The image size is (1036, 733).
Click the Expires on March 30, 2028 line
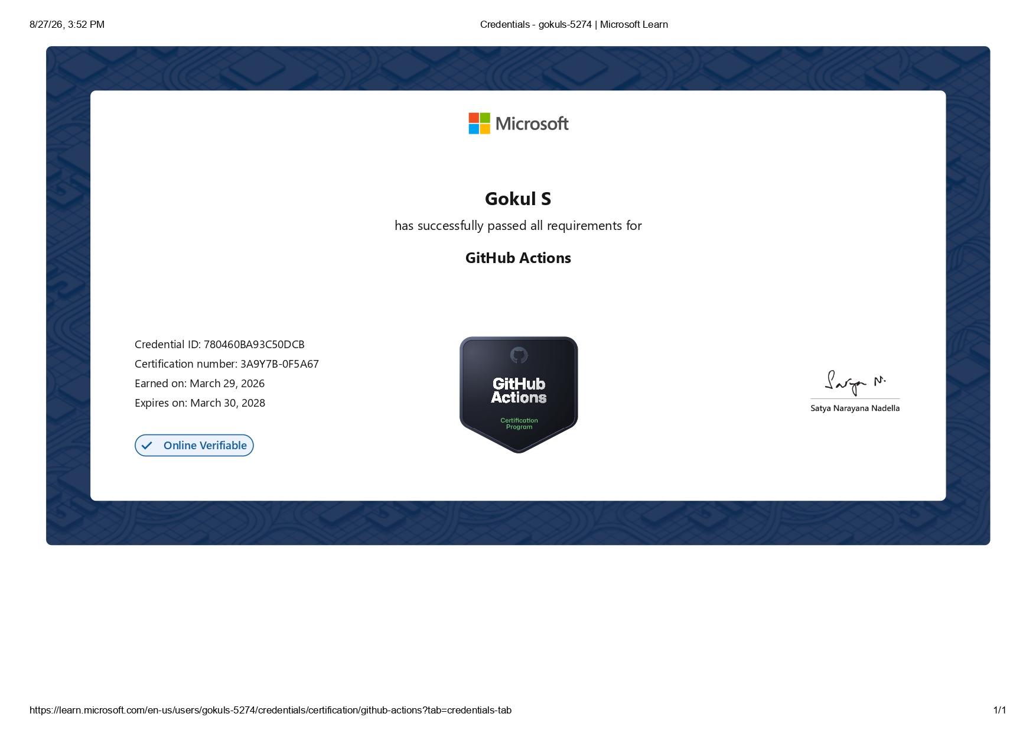point(200,403)
